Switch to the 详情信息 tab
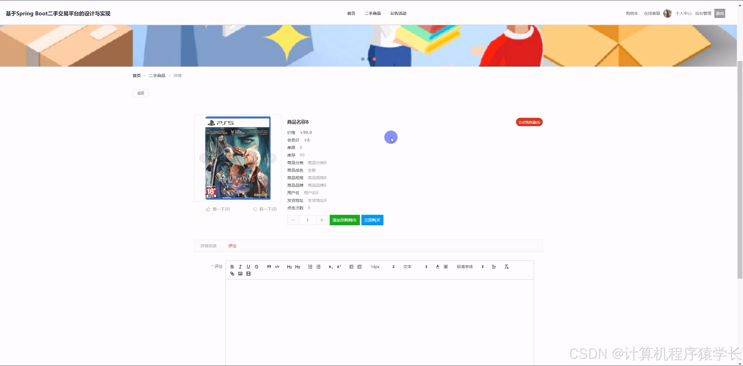 click(208, 246)
